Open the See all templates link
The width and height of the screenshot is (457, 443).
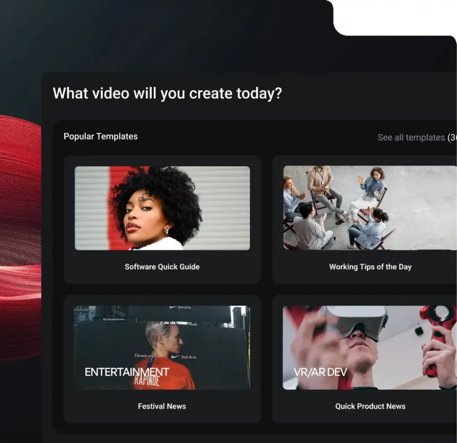[x=411, y=138]
